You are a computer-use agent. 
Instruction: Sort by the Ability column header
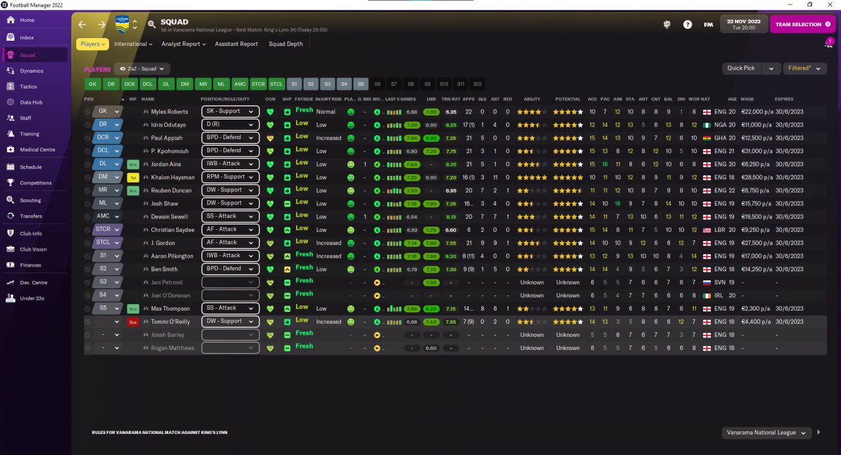532,99
